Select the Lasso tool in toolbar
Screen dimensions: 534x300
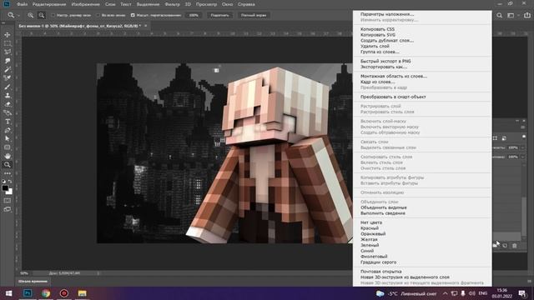point(8,52)
